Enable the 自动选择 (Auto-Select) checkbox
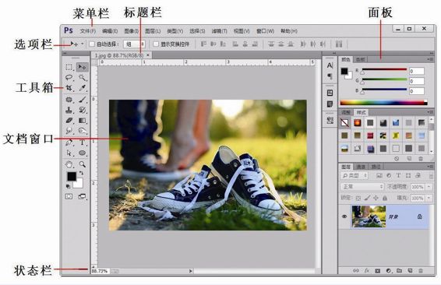The width and height of the screenshot is (441, 285). pos(92,44)
